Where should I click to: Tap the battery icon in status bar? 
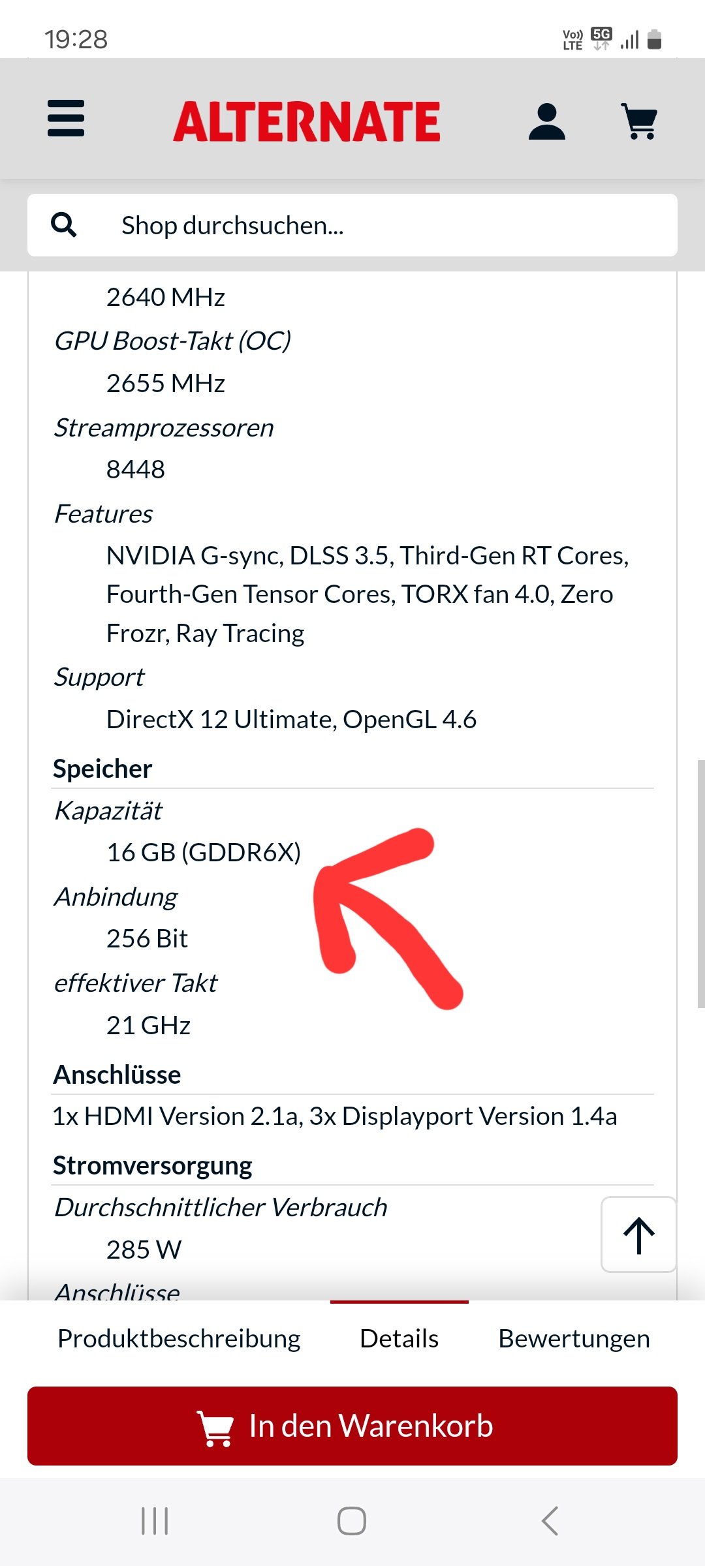[654, 40]
